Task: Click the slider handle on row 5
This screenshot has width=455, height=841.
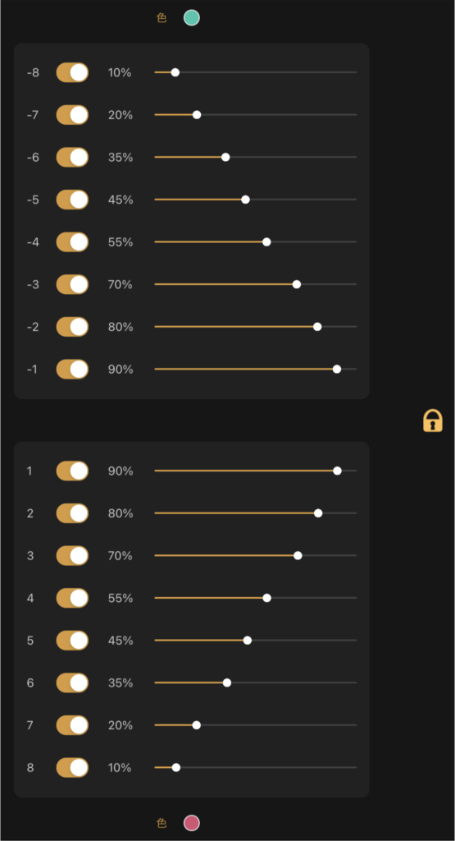Action: [x=248, y=641]
